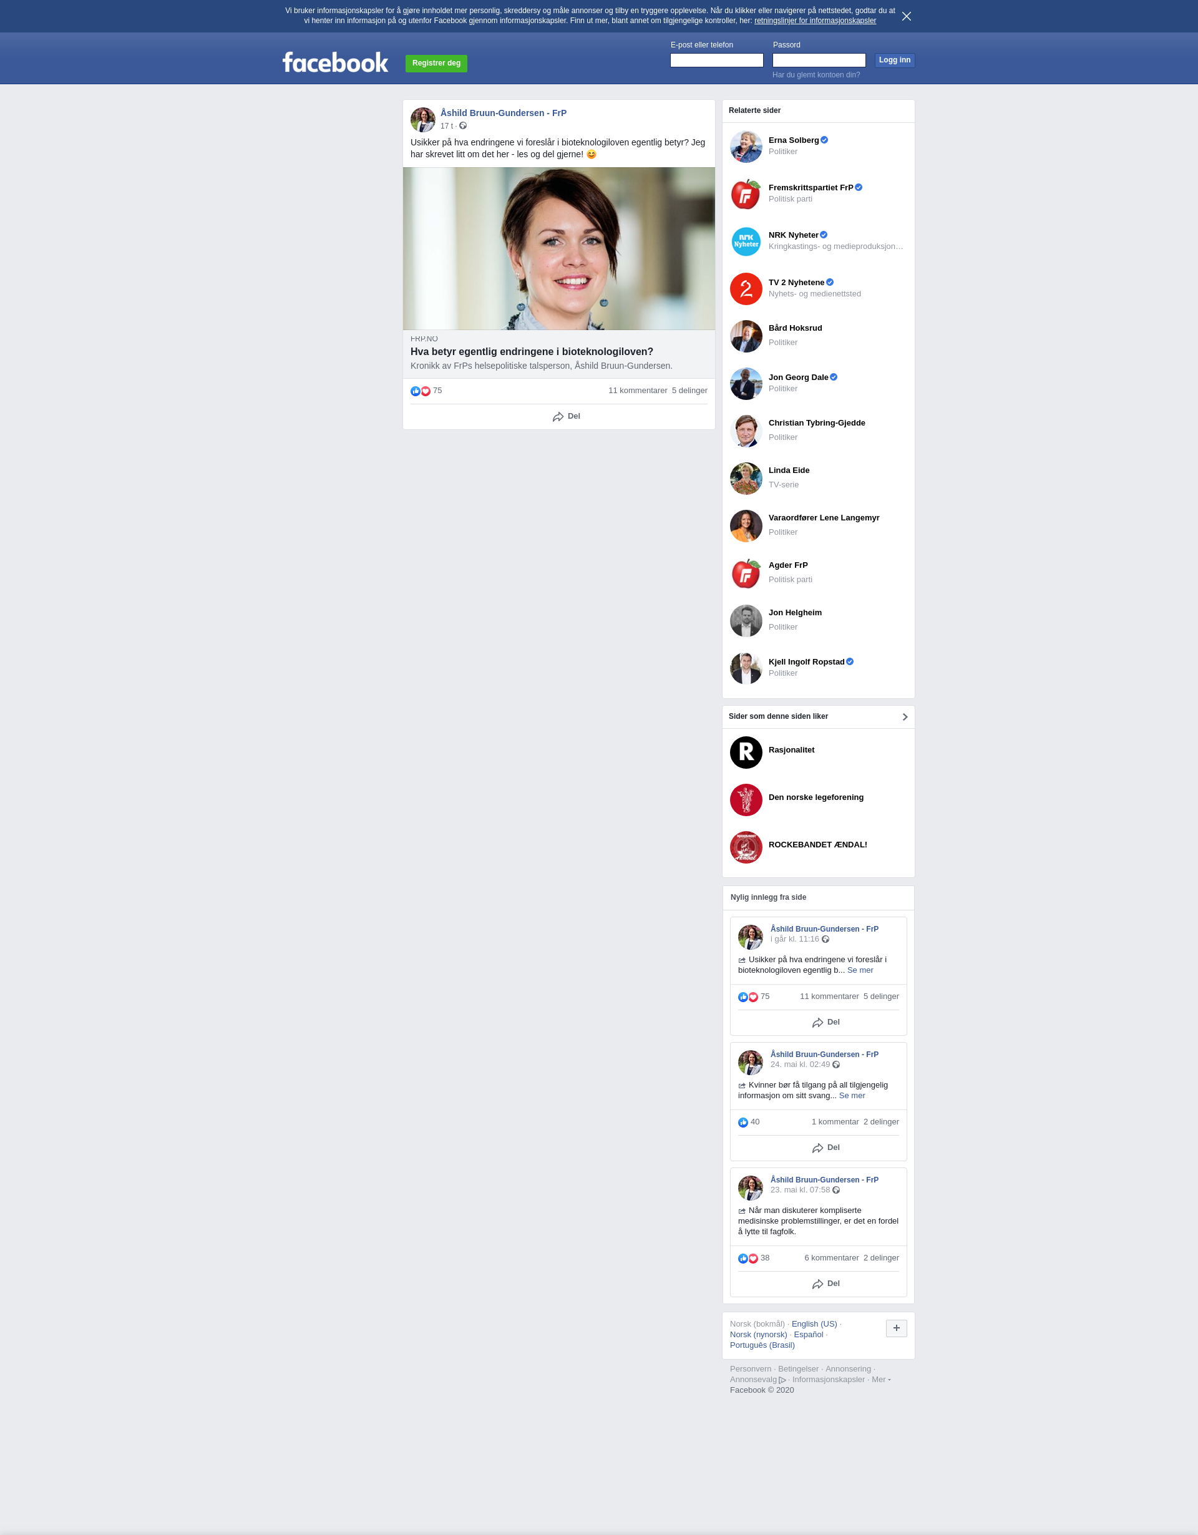
Task: Click Erna Solberg's profile picture
Action: (746, 146)
